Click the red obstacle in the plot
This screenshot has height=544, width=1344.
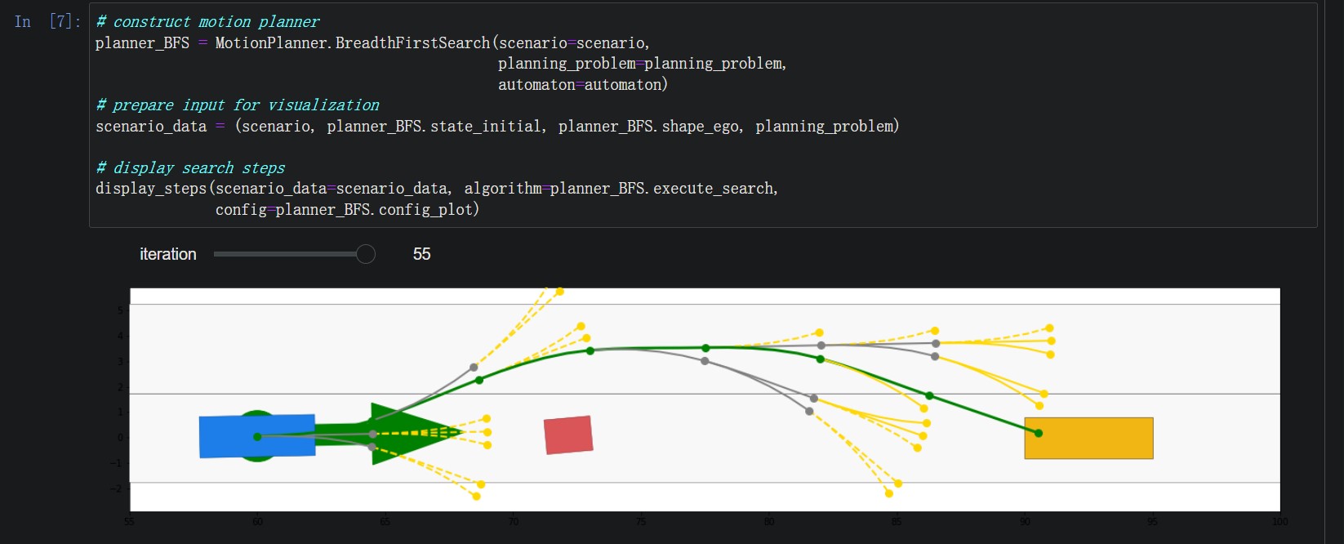[x=569, y=435]
